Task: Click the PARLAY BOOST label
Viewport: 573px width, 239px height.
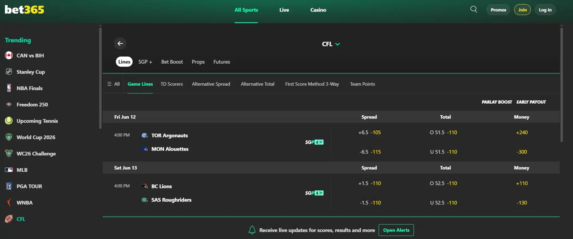Action: point(497,102)
